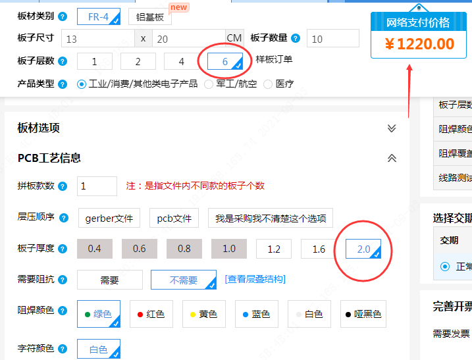The height and width of the screenshot is (360, 472).
Task: Select 医疗 product type radio button
Action: pyautogui.click(x=268, y=84)
